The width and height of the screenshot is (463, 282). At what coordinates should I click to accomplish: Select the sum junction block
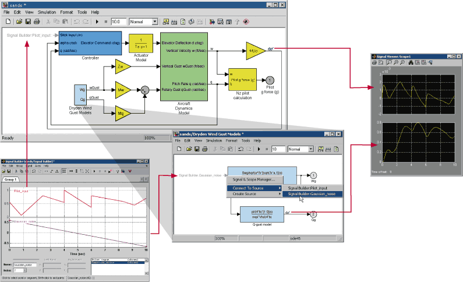144,90
